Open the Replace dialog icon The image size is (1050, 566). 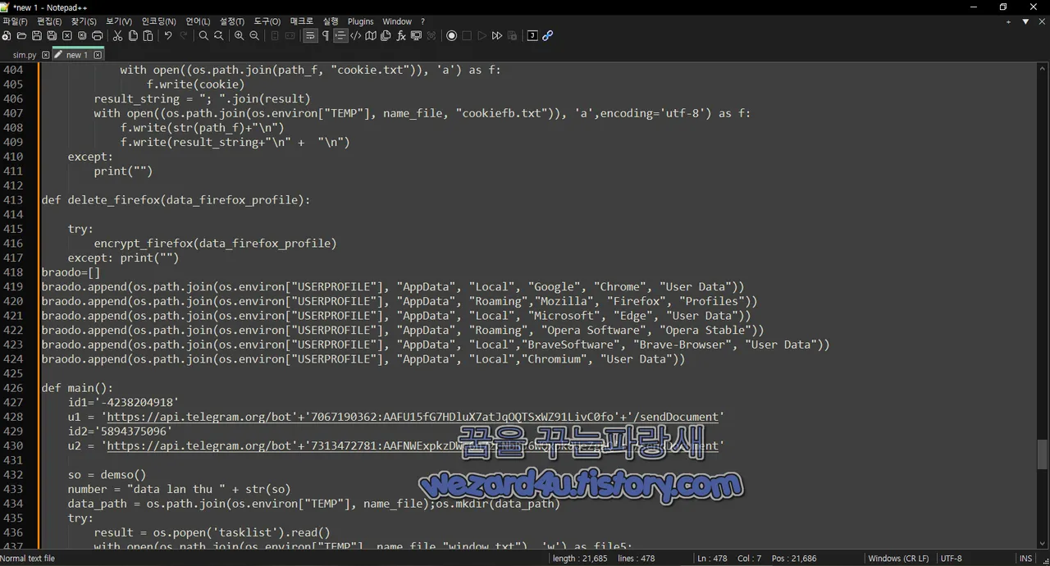click(218, 36)
